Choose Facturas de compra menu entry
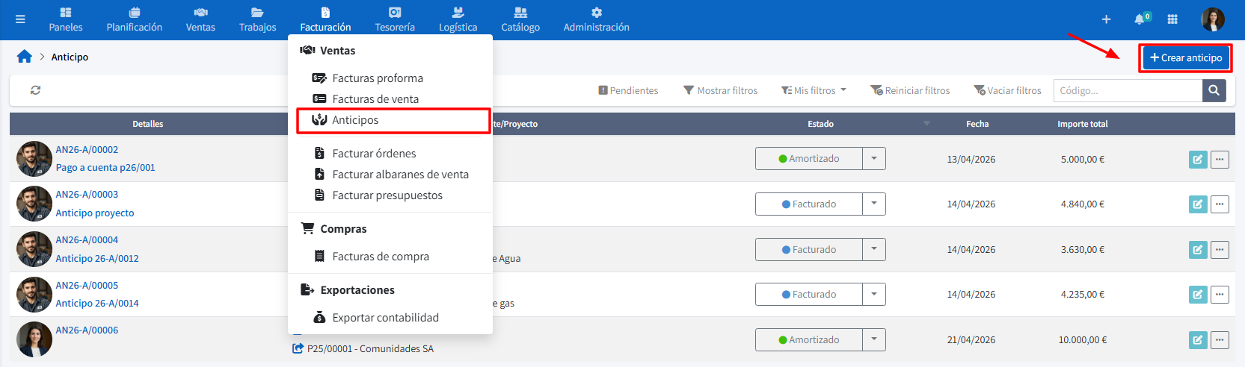This screenshot has width=1245, height=367. (381, 257)
